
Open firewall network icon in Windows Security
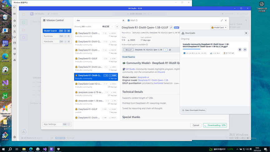tap(15, 37)
